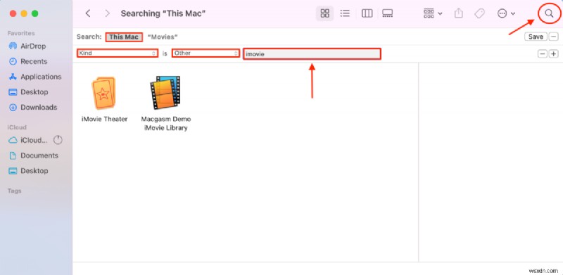The height and width of the screenshot is (275, 563).
Task: Open the group-by options dropdown
Action: (433, 13)
